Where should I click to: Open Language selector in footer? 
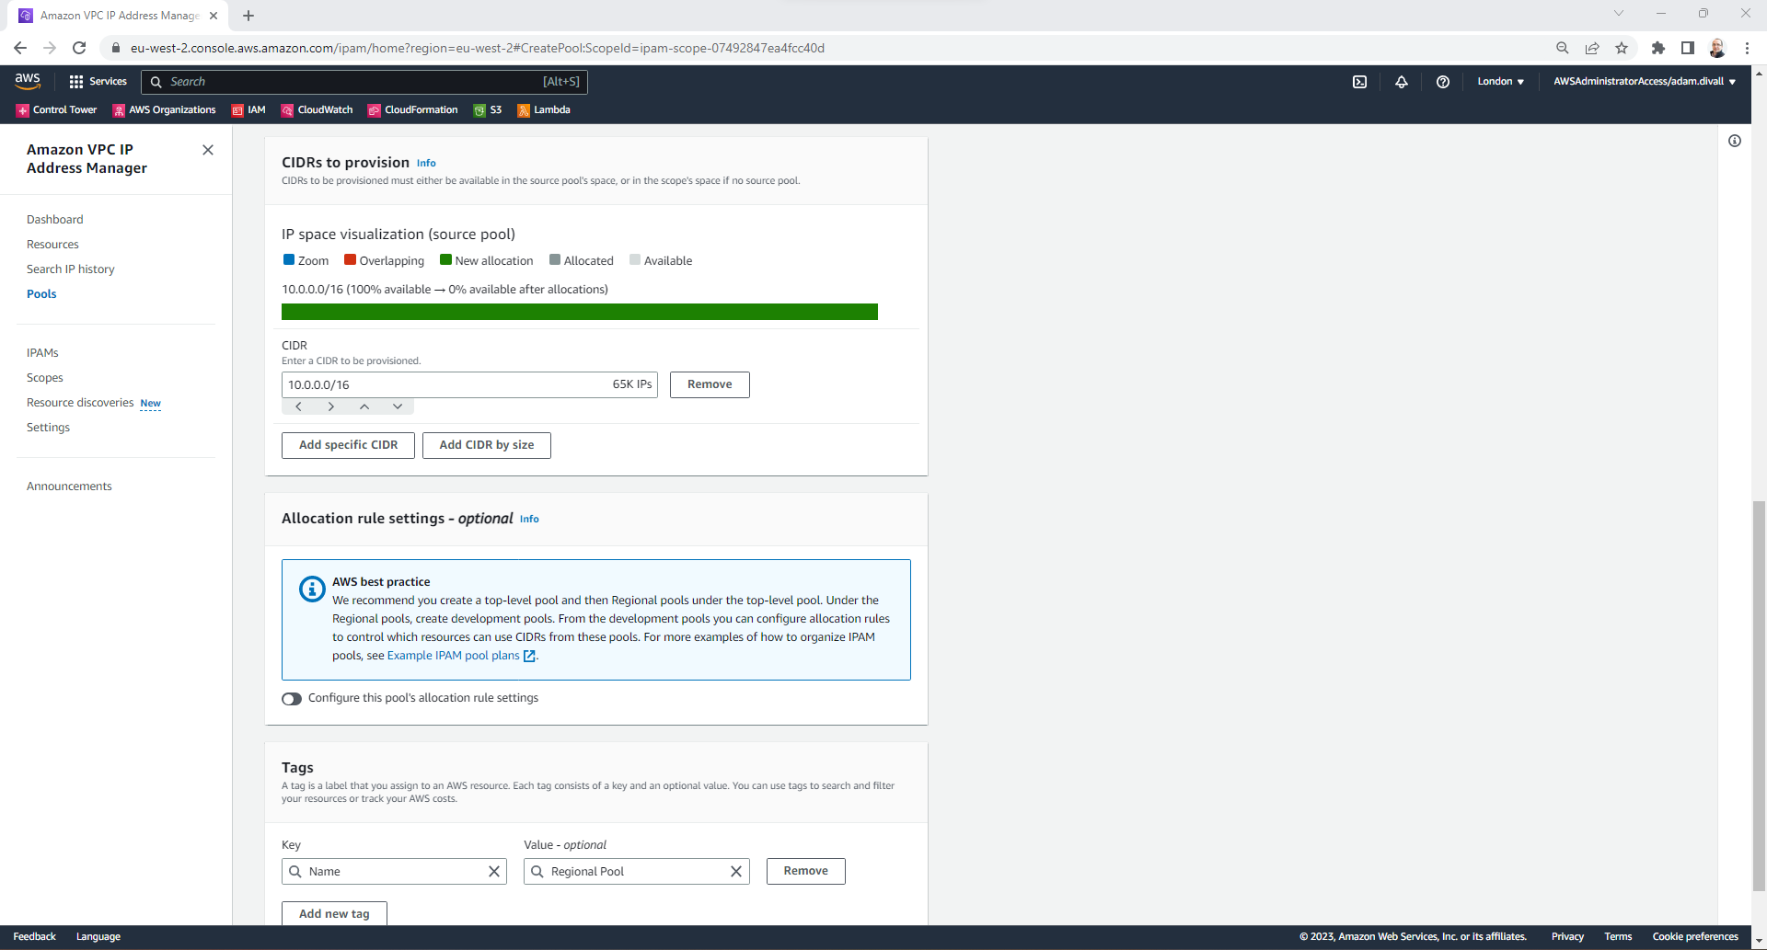point(98,937)
